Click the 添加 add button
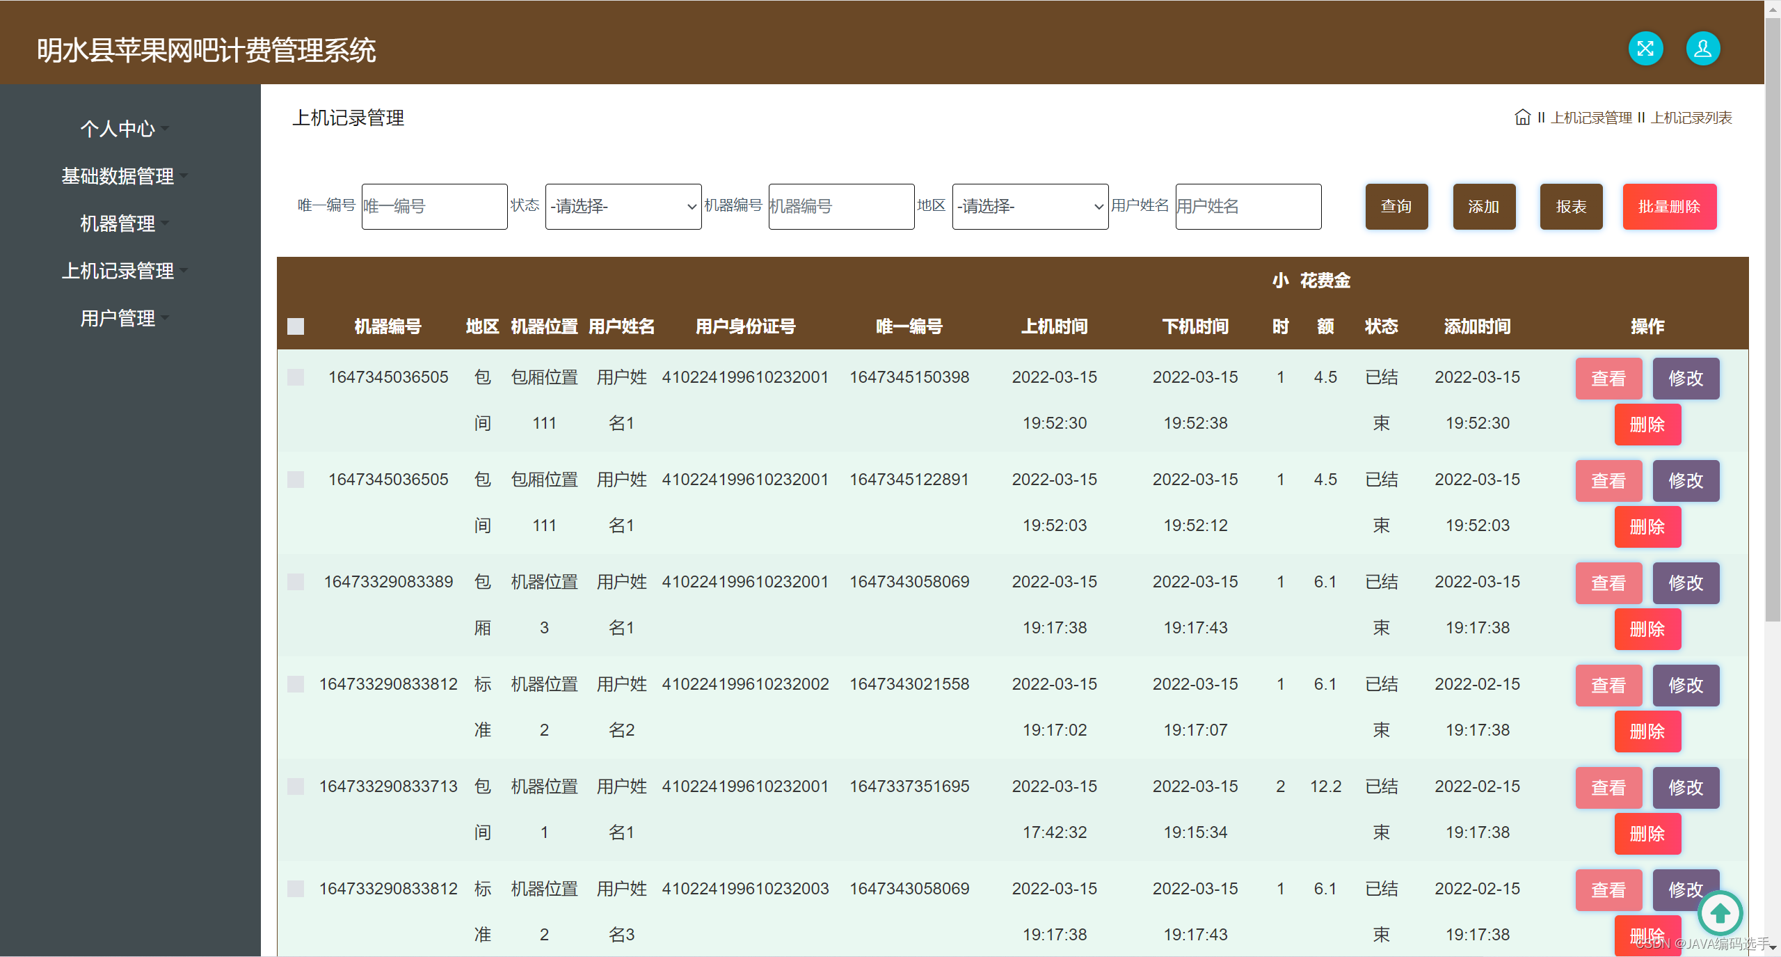1781x957 pixels. (1484, 207)
